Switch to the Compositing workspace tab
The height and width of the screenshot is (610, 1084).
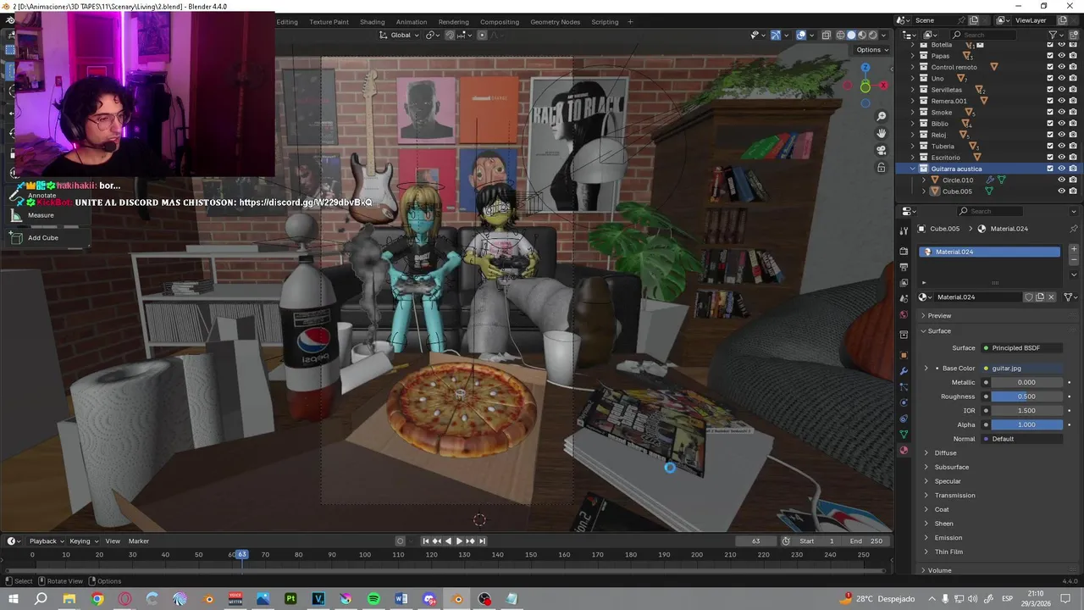(500, 22)
